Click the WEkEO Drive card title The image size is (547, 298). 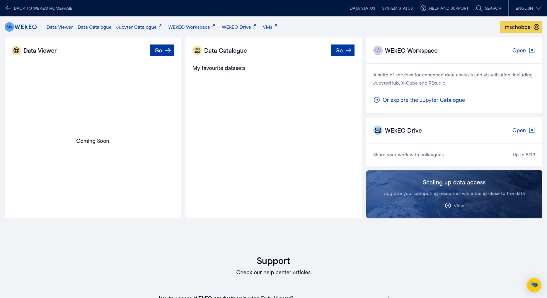click(x=403, y=130)
